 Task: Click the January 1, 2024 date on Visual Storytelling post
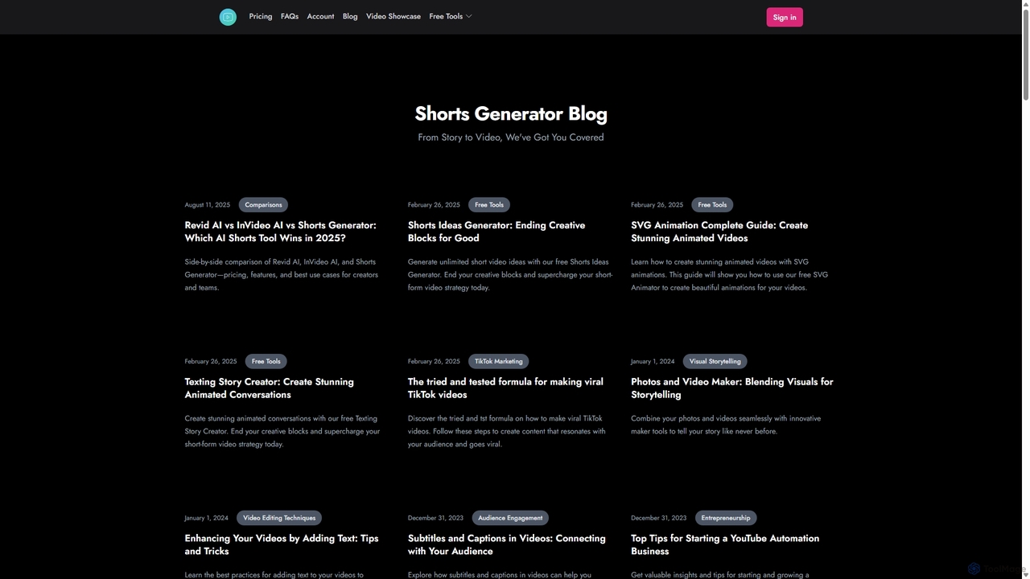pos(653,362)
